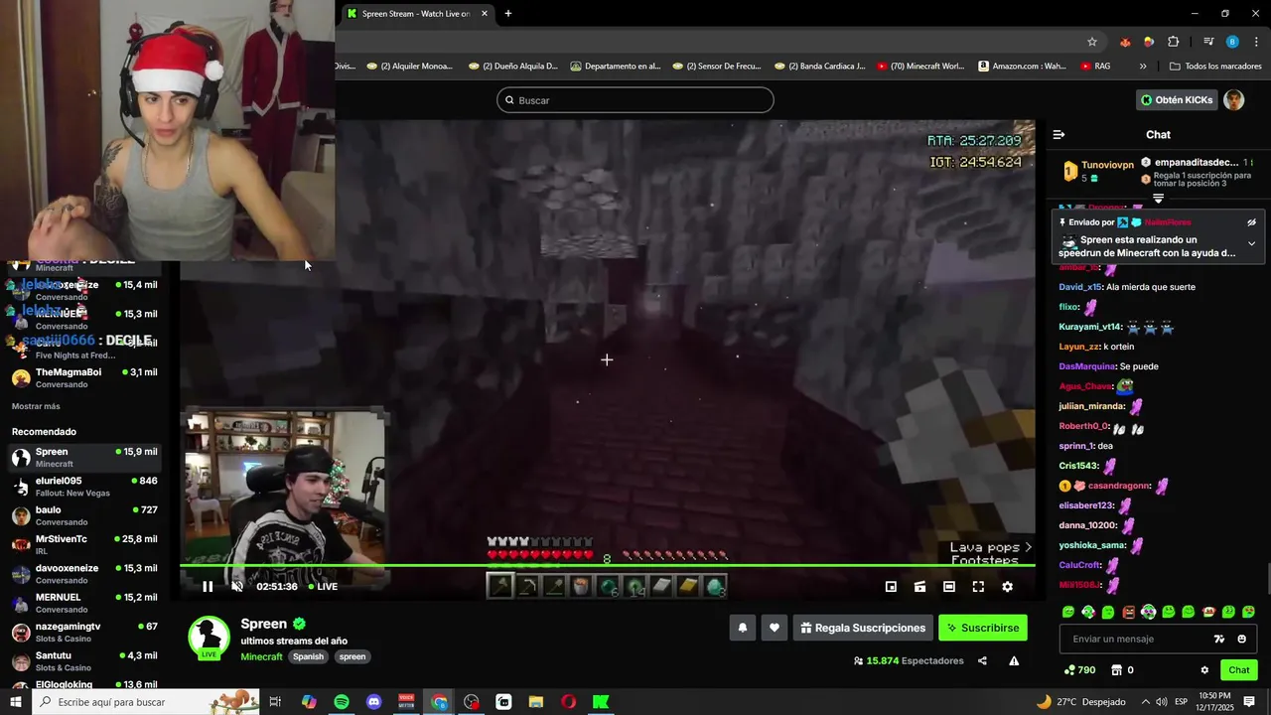Open Chrome extensions puzzle icon
1271x715 pixels.
point(1173,42)
